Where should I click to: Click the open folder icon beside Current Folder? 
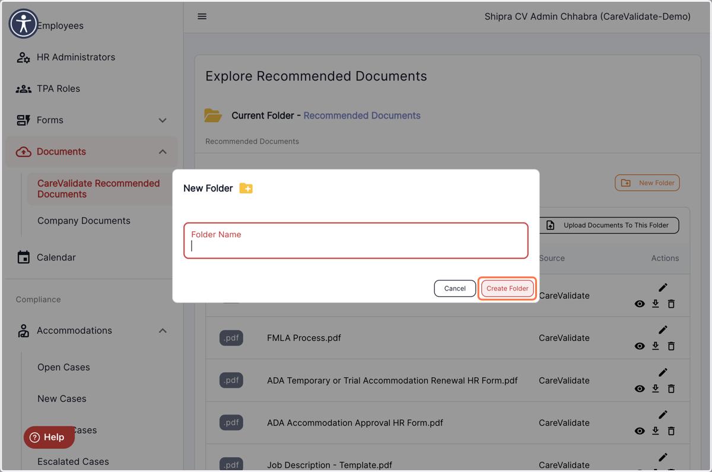click(213, 115)
